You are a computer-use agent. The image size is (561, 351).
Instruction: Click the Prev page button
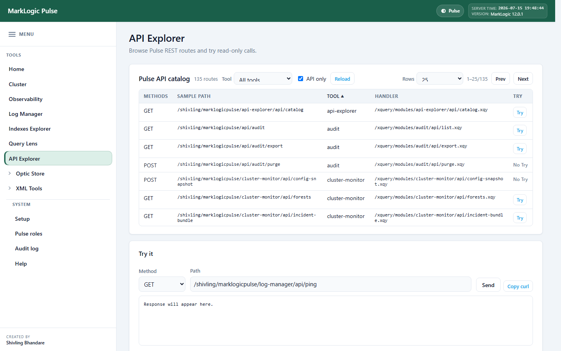pos(500,78)
